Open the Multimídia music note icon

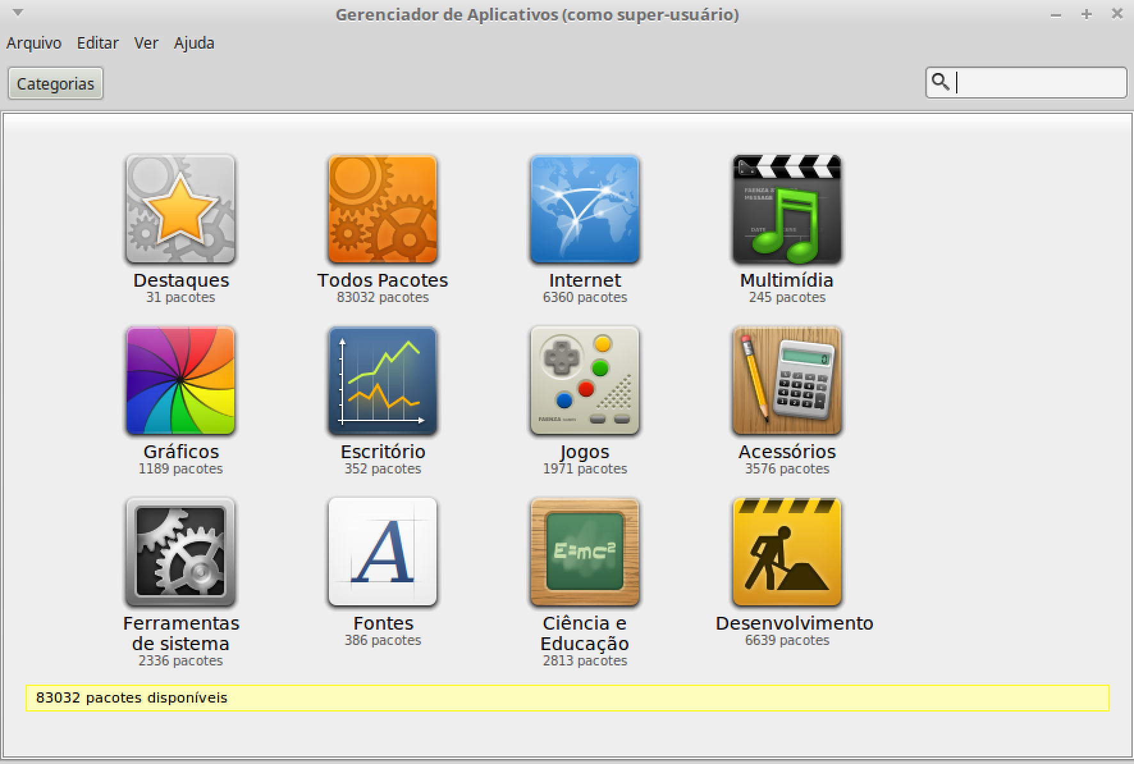(787, 209)
